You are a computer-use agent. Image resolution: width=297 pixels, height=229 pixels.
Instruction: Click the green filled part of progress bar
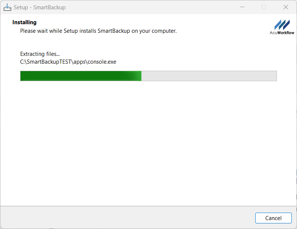pyautogui.click(x=75, y=76)
